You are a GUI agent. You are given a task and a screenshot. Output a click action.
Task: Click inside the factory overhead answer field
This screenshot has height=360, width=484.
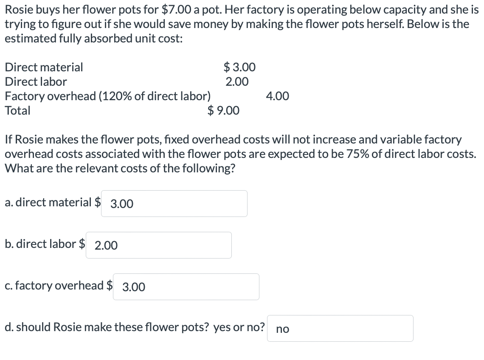tap(186, 287)
